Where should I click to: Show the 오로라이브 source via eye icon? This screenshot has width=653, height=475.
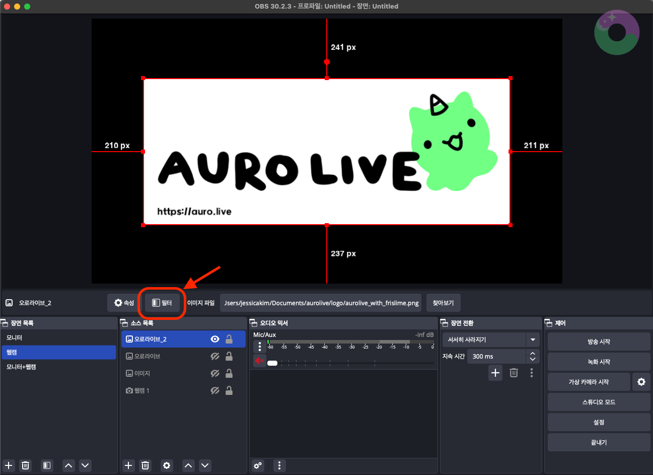[215, 356]
